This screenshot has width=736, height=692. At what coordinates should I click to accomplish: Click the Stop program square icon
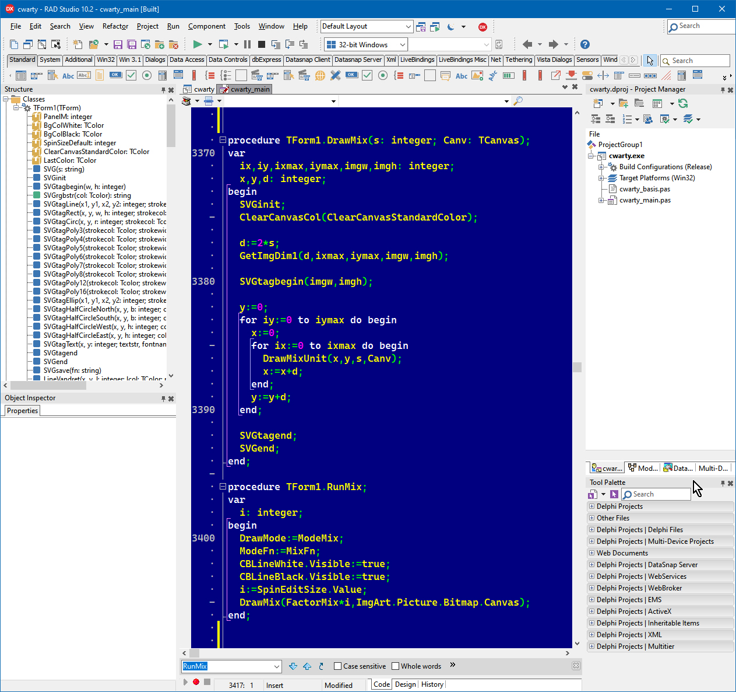pyautogui.click(x=262, y=44)
